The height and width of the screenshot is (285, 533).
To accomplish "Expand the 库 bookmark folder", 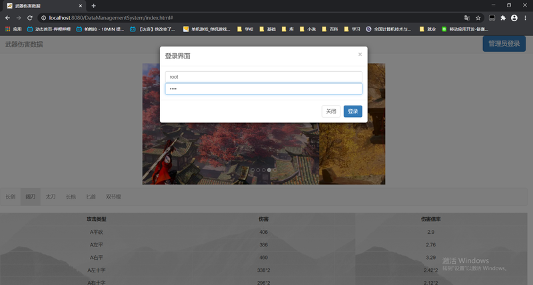I will pos(288,29).
